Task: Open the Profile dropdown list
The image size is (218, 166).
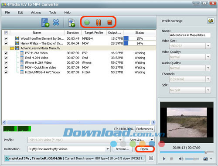Action: point(120,140)
